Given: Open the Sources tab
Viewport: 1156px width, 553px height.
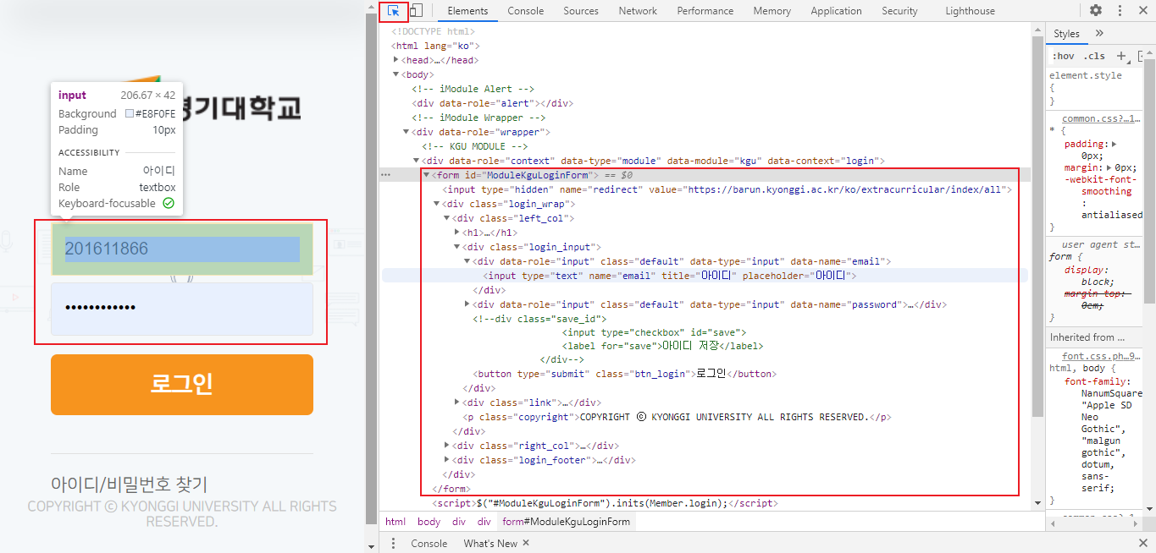Looking at the screenshot, I should click(x=581, y=11).
